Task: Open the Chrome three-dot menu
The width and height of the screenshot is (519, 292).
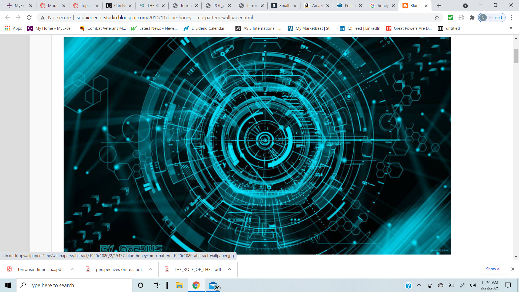Action: point(511,18)
